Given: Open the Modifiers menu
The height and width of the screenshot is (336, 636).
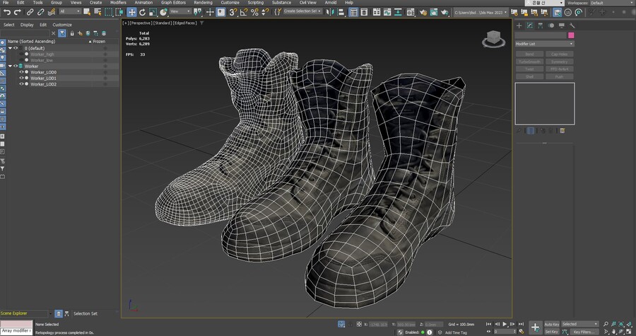Looking at the screenshot, I should (x=118, y=3).
